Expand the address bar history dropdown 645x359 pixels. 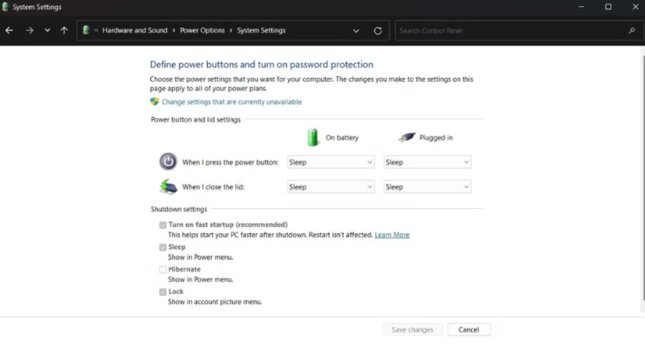(356, 31)
